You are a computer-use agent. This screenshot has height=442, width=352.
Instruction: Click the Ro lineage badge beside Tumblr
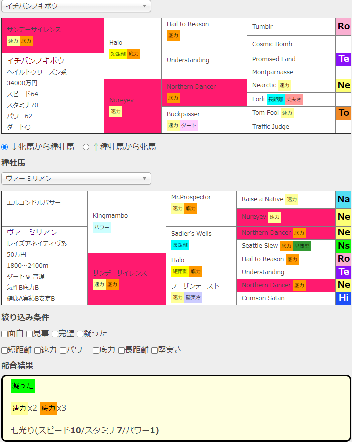tap(343, 26)
